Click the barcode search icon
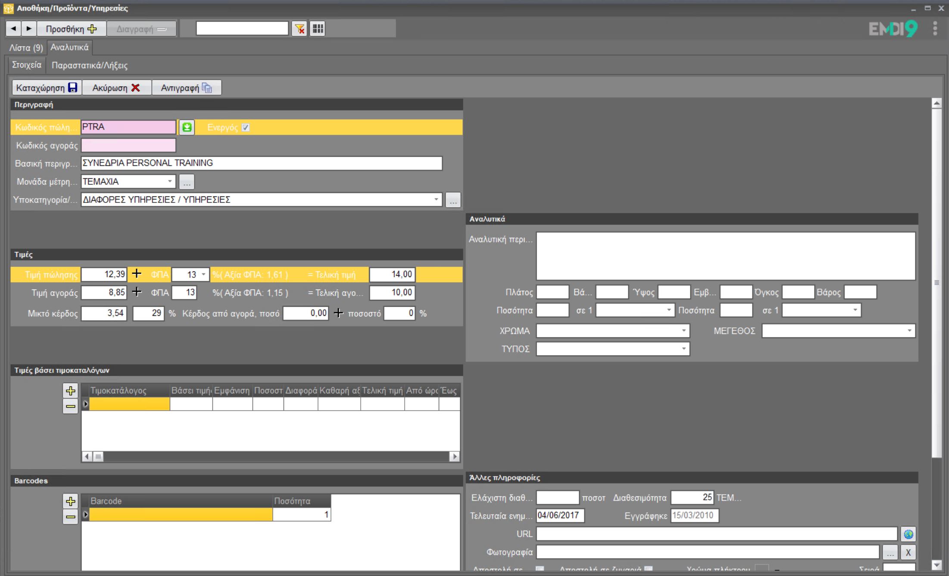The height and width of the screenshot is (576, 949). (318, 29)
